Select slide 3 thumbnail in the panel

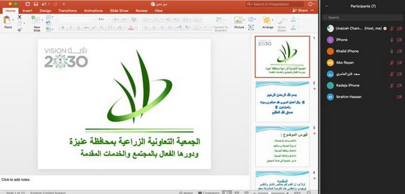[x=282, y=146]
